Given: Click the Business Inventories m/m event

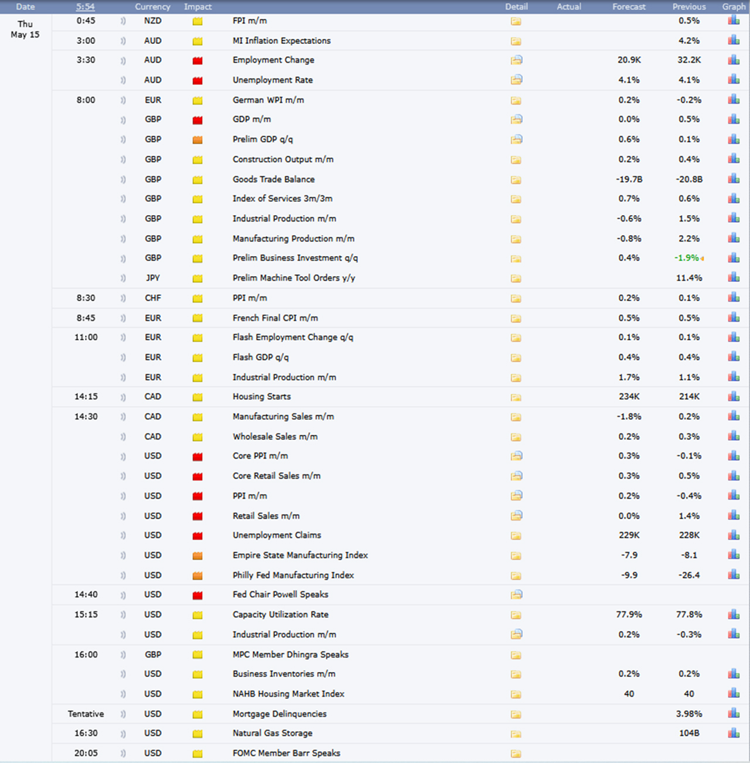Looking at the screenshot, I should tap(284, 674).
